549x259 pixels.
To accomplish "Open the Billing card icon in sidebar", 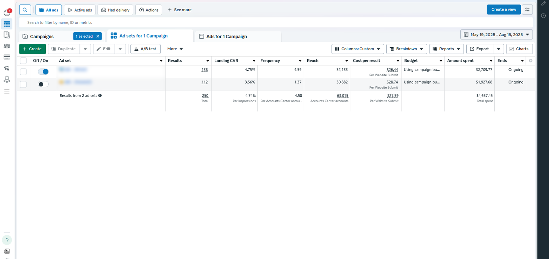I will click(7, 57).
